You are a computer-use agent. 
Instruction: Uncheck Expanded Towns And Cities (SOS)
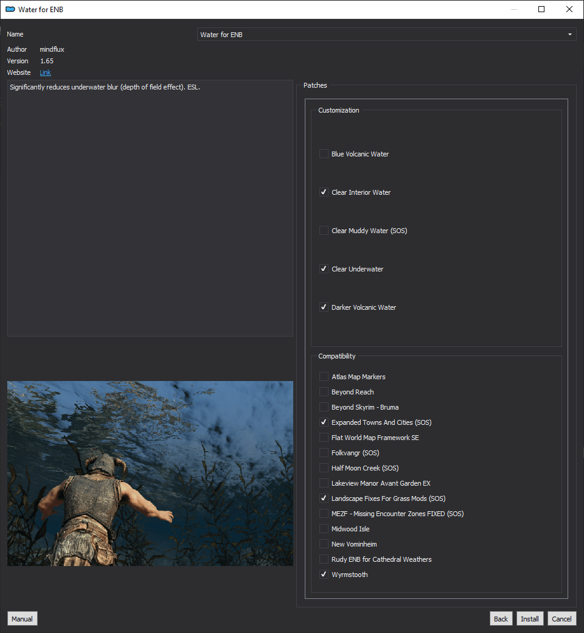point(324,422)
